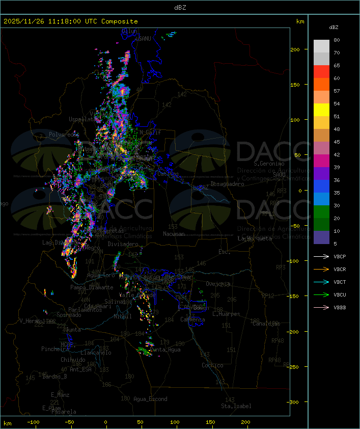Click the '-300' tick on the vertical axis
This screenshot has height=429, width=360.
point(294,402)
